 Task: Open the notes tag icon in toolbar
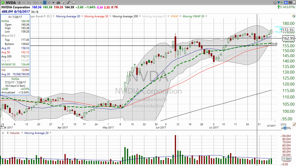pyautogui.click(x=74, y=3)
